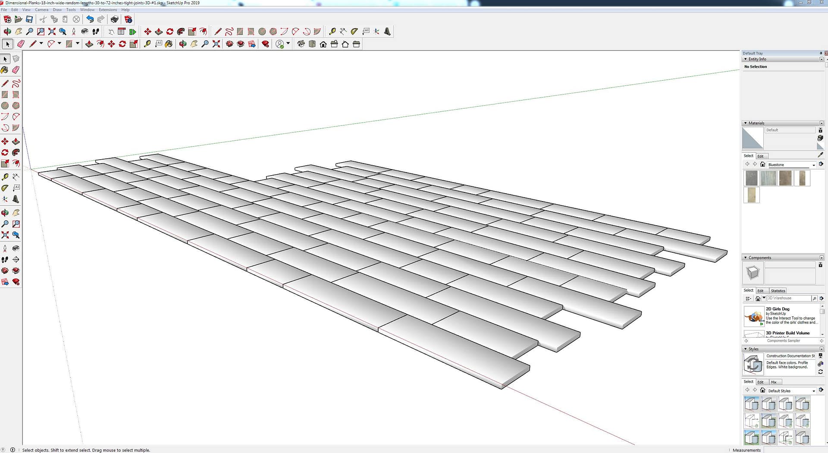Open the Default Styles collection dropdown

pos(814,391)
